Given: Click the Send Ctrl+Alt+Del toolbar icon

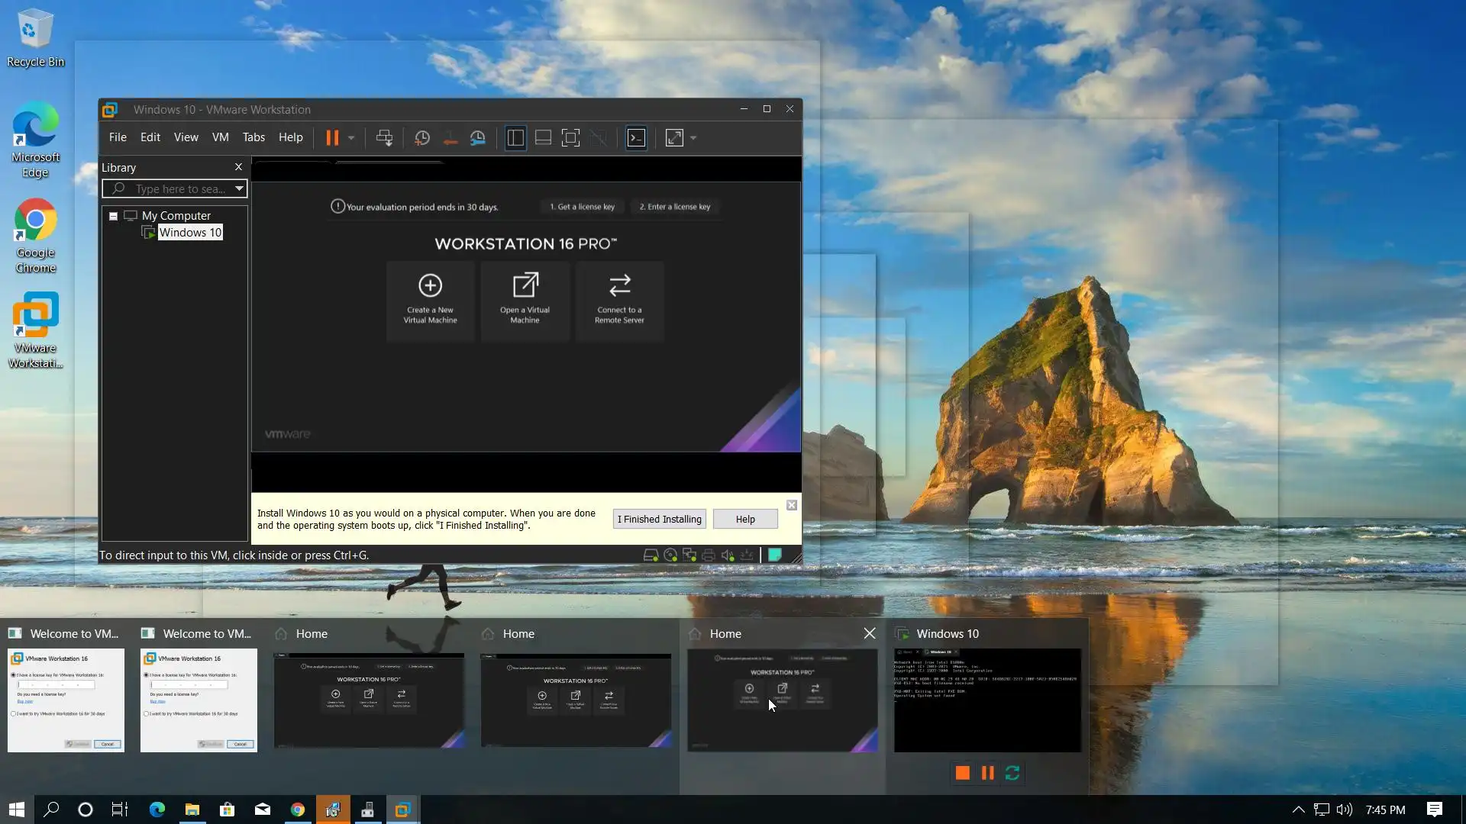Looking at the screenshot, I should [x=384, y=138].
